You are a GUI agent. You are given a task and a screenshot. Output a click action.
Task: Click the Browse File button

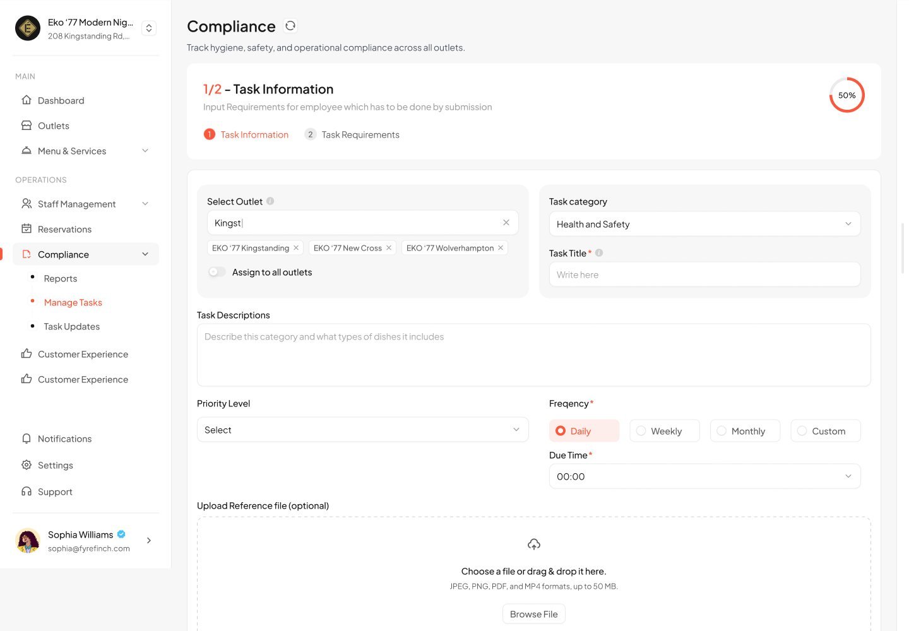(534, 614)
